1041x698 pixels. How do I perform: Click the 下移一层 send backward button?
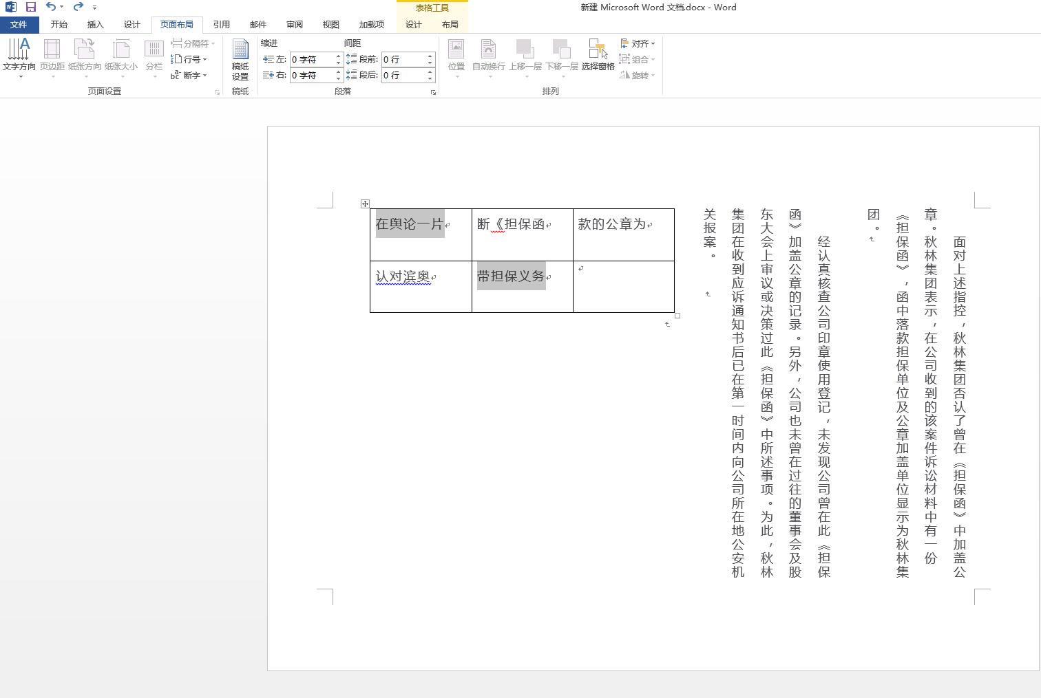562,58
